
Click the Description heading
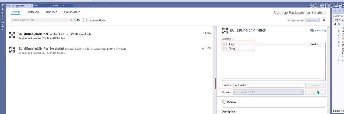click(x=228, y=112)
